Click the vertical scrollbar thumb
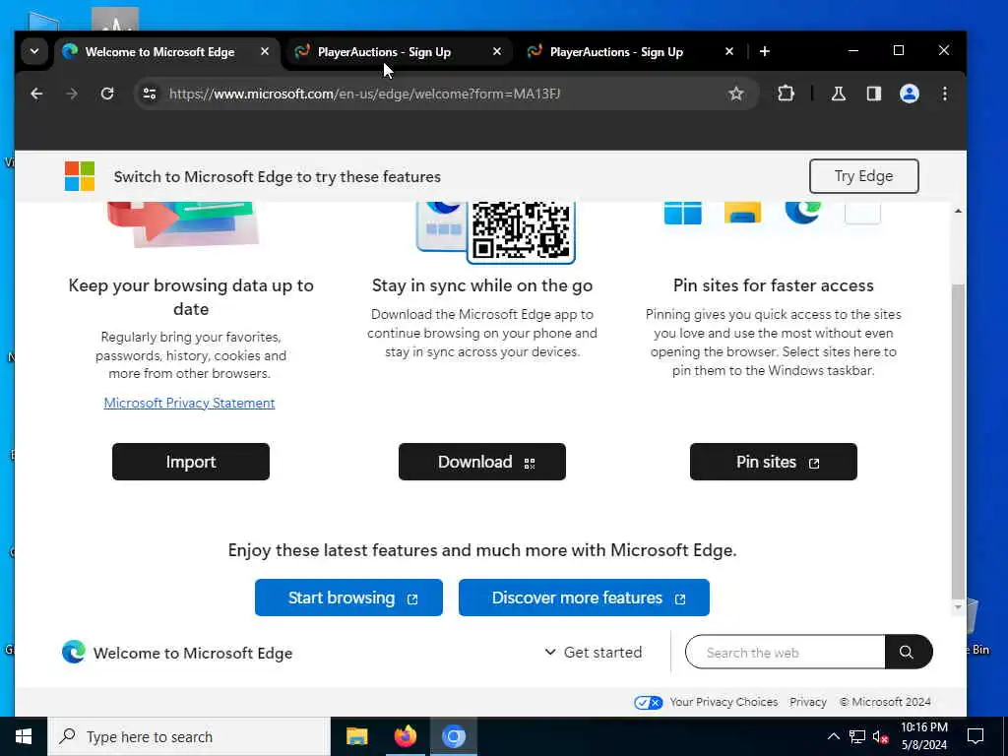The height and width of the screenshot is (756, 1008). pos(958,440)
